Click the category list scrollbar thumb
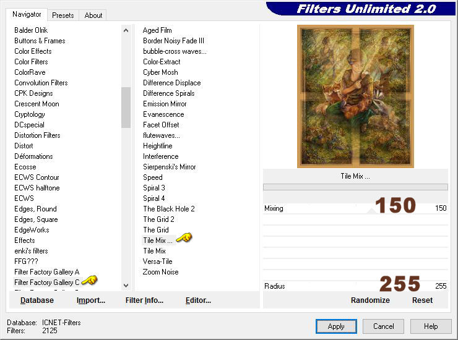Image resolution: width=458 pixels, height=340 pixels. tap(126, 108)
